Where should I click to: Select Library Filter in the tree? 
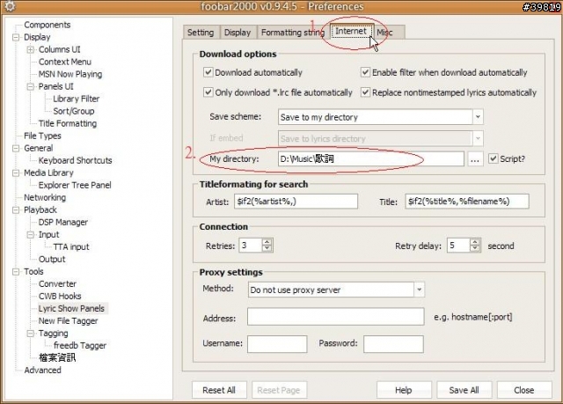tap(77, 99)
